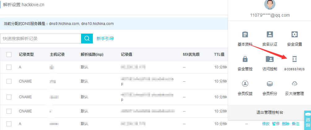Click 修改 link in last row
Image resolution: width=311 pixels, height=130 pixels.
point(266,124)
